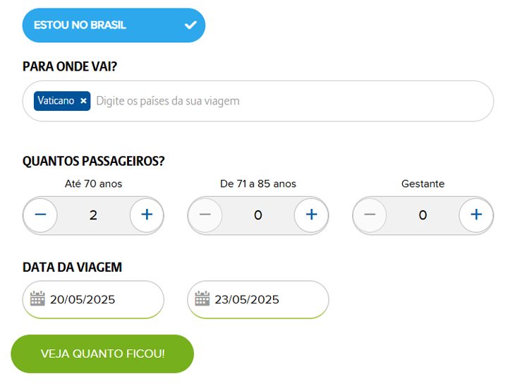The height and width of the screenshot is (386, 515).
Task: Add a Gestante passenger
Action: [476, 215]
